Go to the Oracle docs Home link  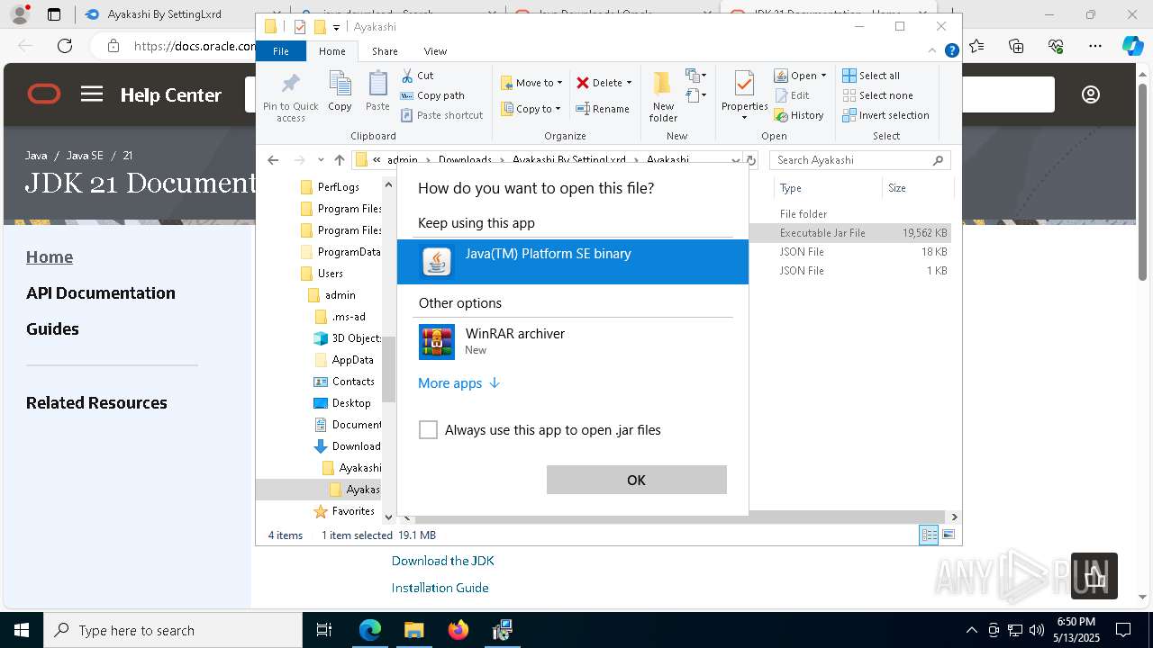click(x=50, y=257)
